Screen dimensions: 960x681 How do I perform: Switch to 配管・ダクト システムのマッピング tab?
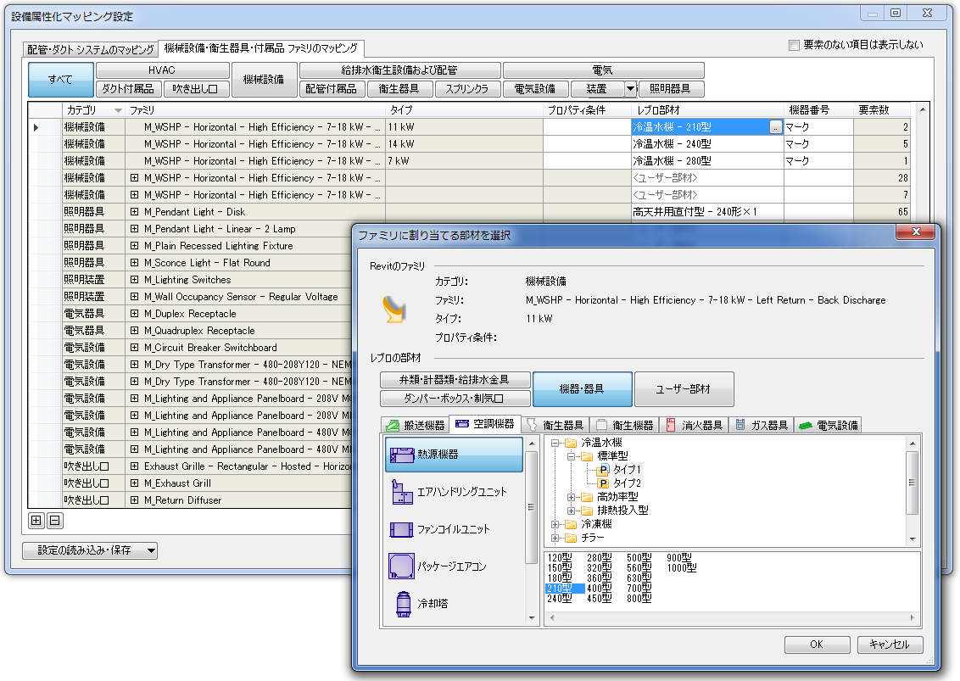(x=91, y=49)
